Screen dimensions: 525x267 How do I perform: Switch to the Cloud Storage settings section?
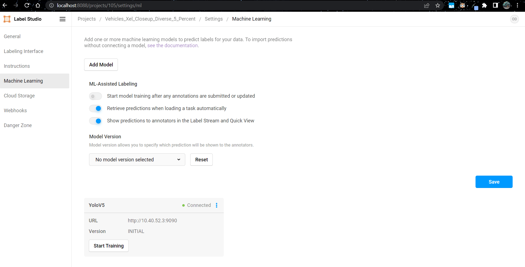[19, 95]
